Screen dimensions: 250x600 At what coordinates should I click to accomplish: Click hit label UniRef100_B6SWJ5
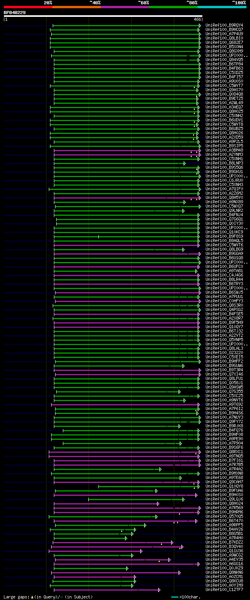point(224,293)
